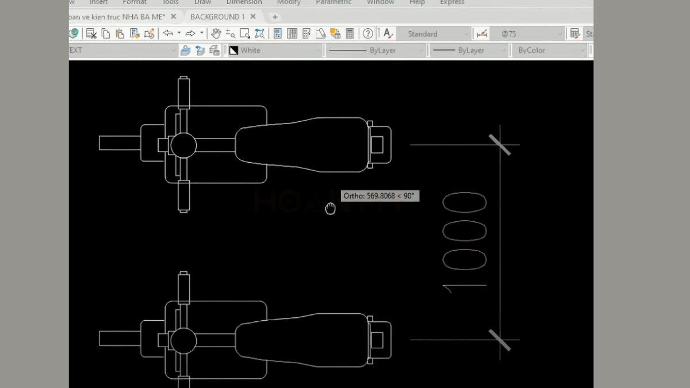The height and width of the screenshot is (388, 690).
Task: Open the Dimension menu
Action: pos(244,2)
